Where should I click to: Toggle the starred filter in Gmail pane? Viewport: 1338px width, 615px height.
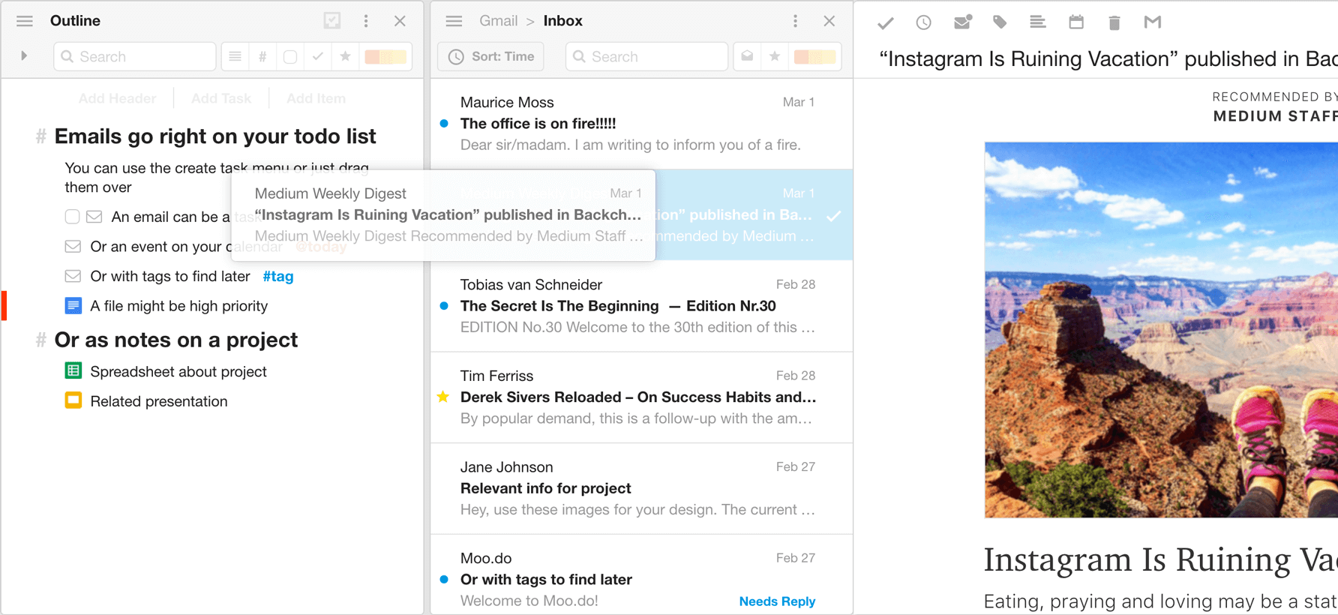775,56
